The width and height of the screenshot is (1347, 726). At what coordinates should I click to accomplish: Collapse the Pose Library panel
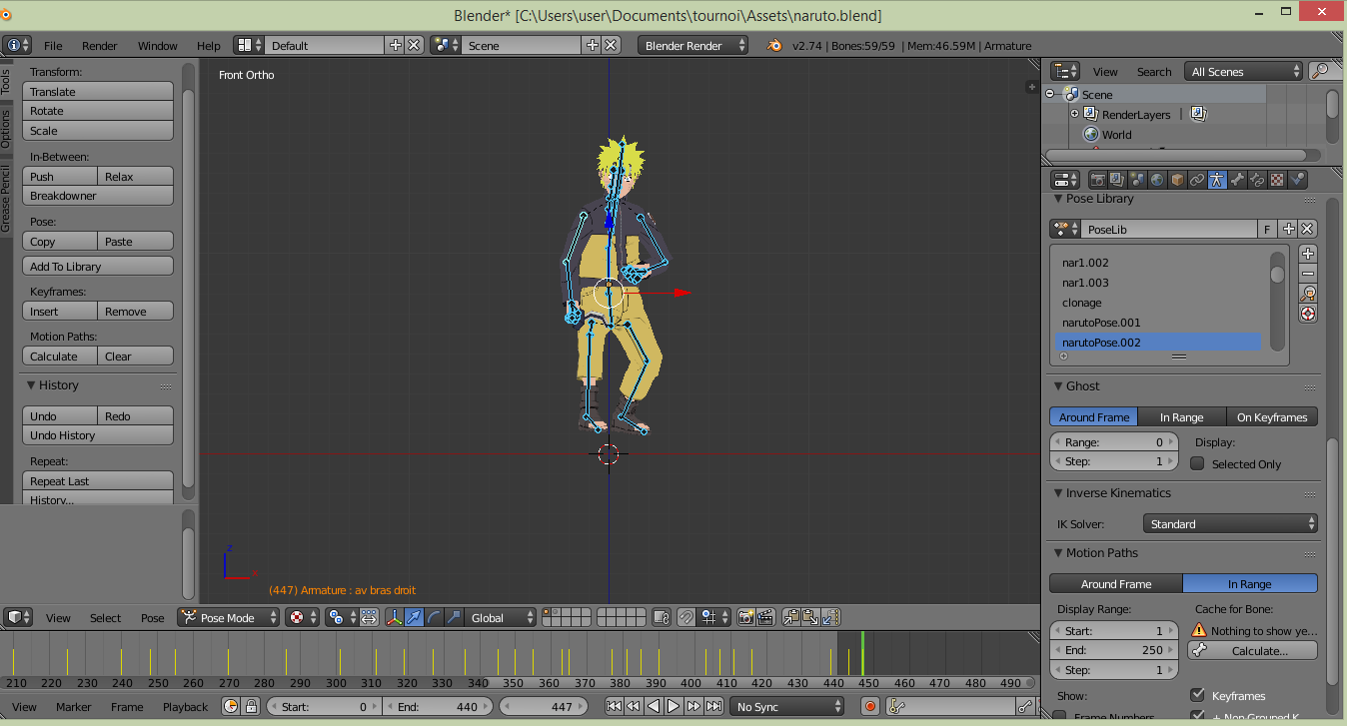[x=1059, y=199]
